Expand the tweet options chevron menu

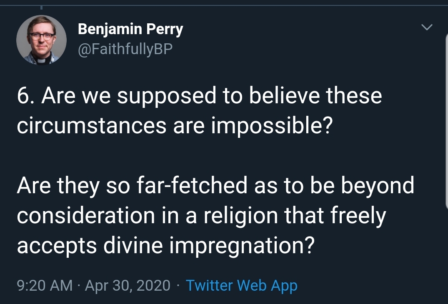(427, 28)
